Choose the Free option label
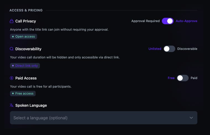The width and height of the screenshot is (210, 135). tap(171, 78)
